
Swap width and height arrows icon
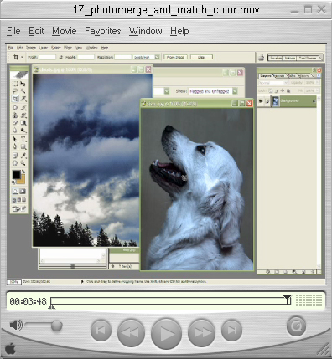click(x=61, y=57)
